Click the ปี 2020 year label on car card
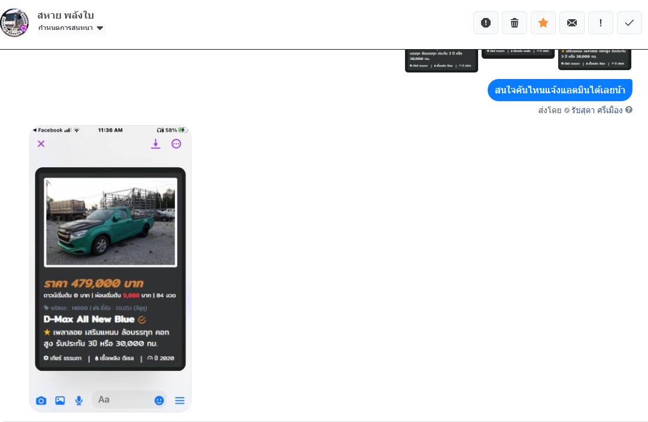The image size is (648, 422). [x=161, y=359]
